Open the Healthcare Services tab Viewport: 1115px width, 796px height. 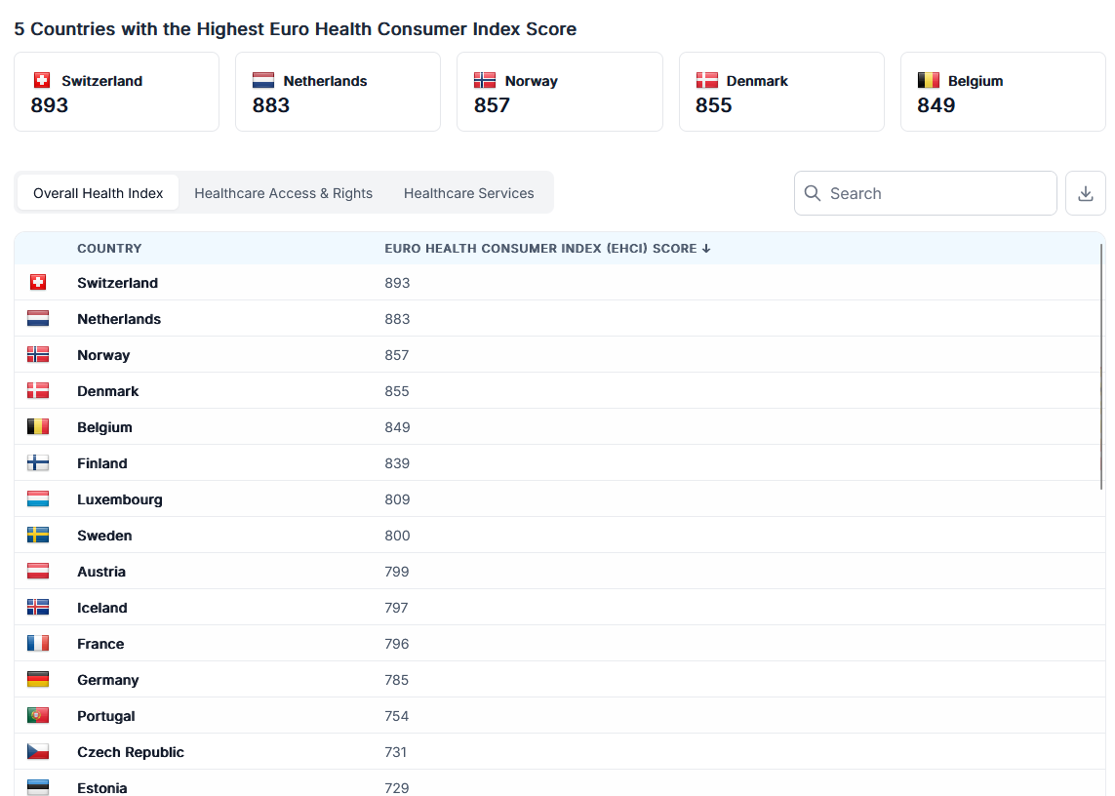[468, 193]
